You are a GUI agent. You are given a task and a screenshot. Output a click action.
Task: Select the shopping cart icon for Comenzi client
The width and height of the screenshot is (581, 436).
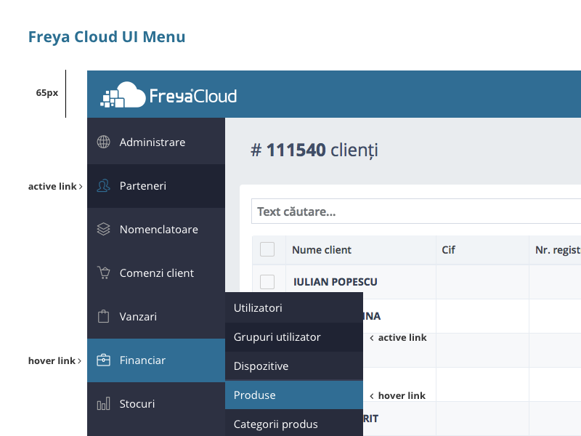pyautogui.click(x=102, y=272)
